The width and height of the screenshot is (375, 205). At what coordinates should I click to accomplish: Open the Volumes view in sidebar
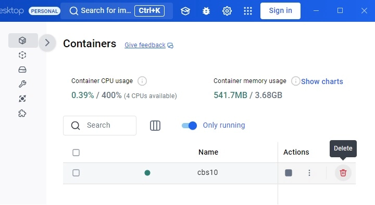click(x=22, y=70)
